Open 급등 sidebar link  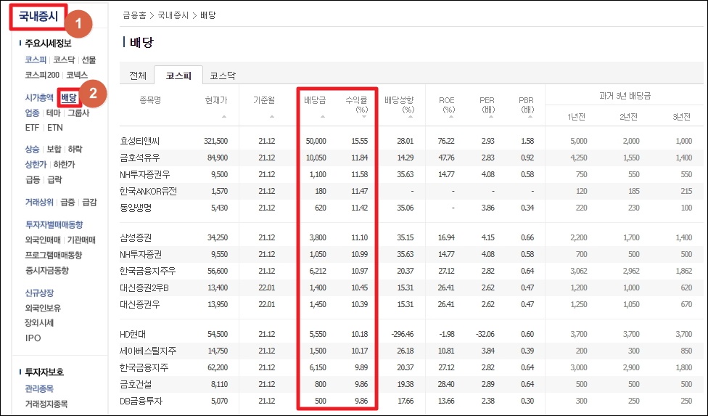click(x=33, y=180)
